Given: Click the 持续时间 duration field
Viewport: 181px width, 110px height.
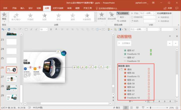Looking at the screenshot, I should coord(149,17).
